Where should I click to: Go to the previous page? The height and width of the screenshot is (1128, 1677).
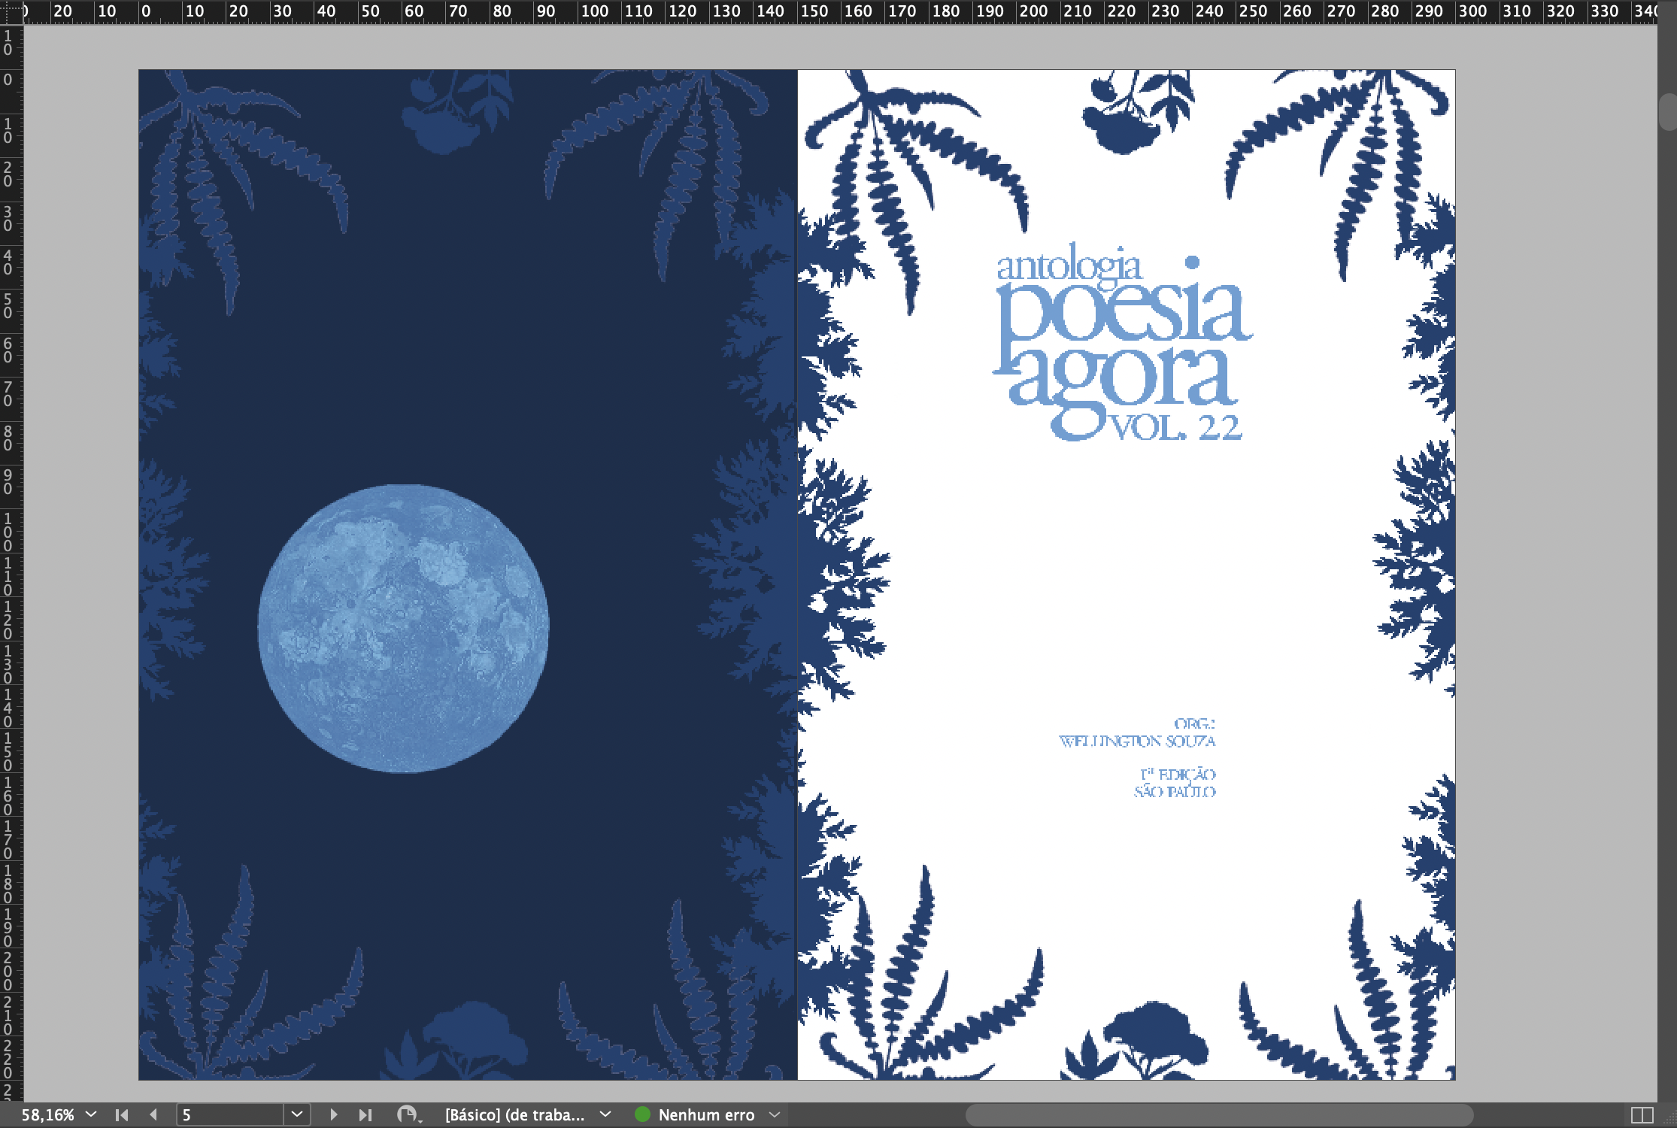coord(153,1114)
